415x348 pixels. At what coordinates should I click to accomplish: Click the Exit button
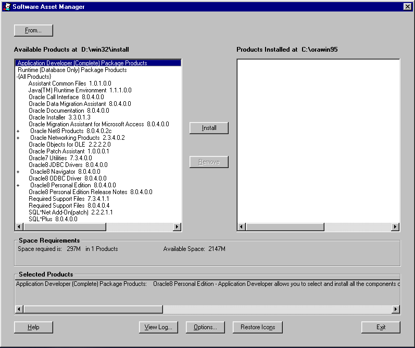point(381,327)
